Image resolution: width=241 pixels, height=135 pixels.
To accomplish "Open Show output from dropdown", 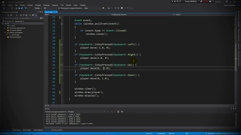I will pyautogui.click(x=86, y=112).
